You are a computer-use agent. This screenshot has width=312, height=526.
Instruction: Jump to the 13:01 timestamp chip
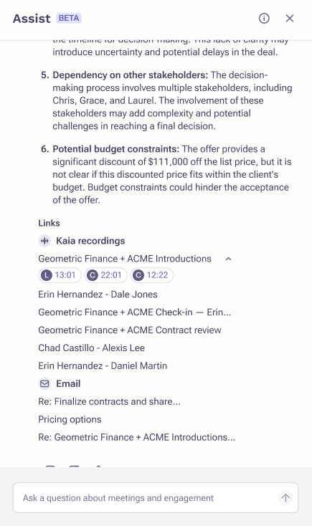click(60, 275)
